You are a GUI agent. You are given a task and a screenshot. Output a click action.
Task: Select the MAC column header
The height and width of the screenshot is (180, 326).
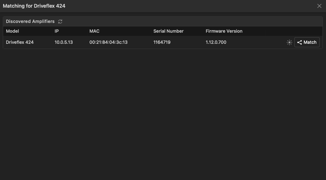(94, 31)
